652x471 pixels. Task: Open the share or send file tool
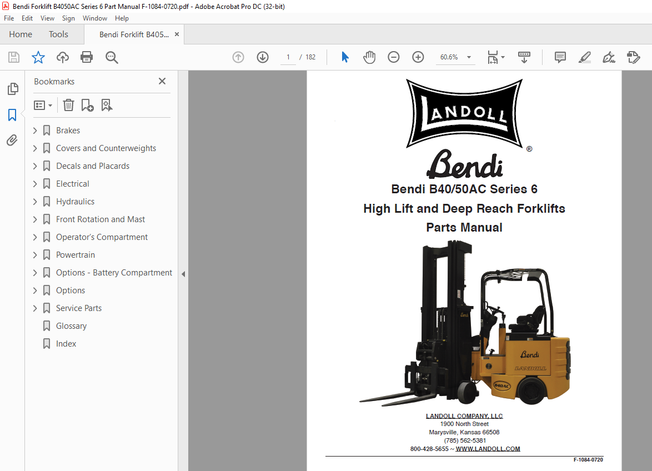[x=633, y=57]
